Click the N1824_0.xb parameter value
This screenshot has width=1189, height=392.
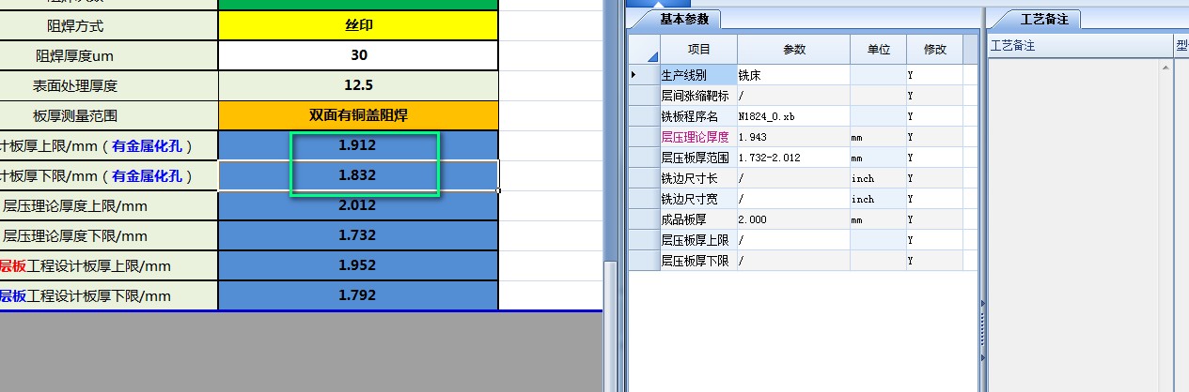pyautogui.click(x=793, y=115)
